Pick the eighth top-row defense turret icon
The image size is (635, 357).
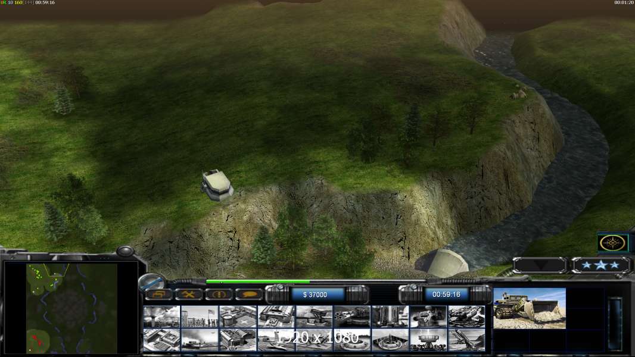pos(428,316)
